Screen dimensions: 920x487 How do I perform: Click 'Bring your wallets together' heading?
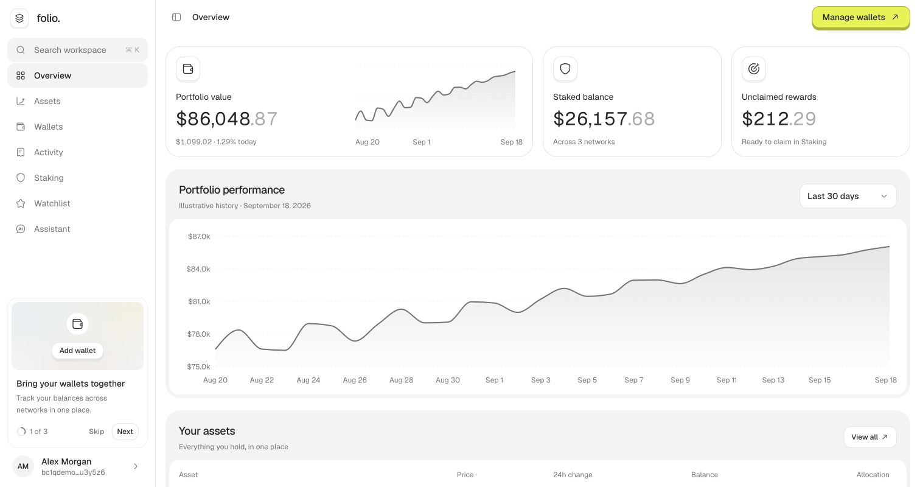pos(71,384)
